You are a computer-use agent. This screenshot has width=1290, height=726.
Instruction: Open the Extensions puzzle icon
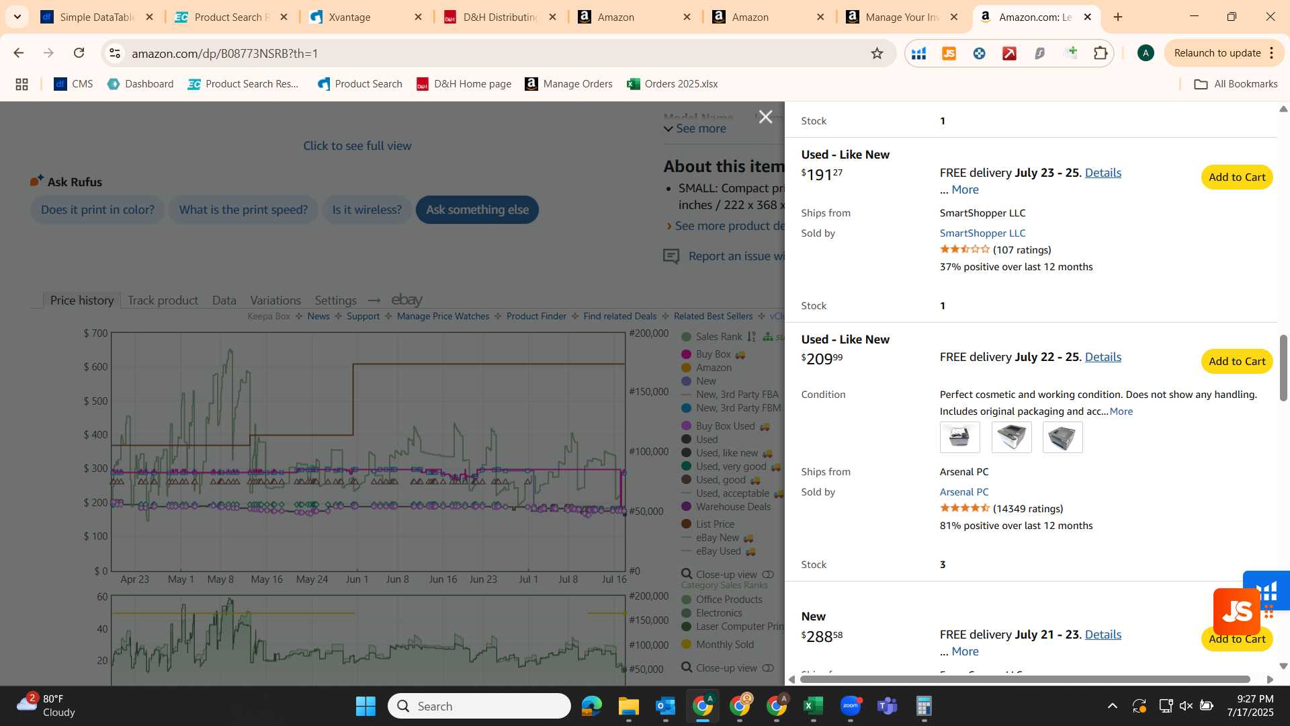(x=1101, y=53)
